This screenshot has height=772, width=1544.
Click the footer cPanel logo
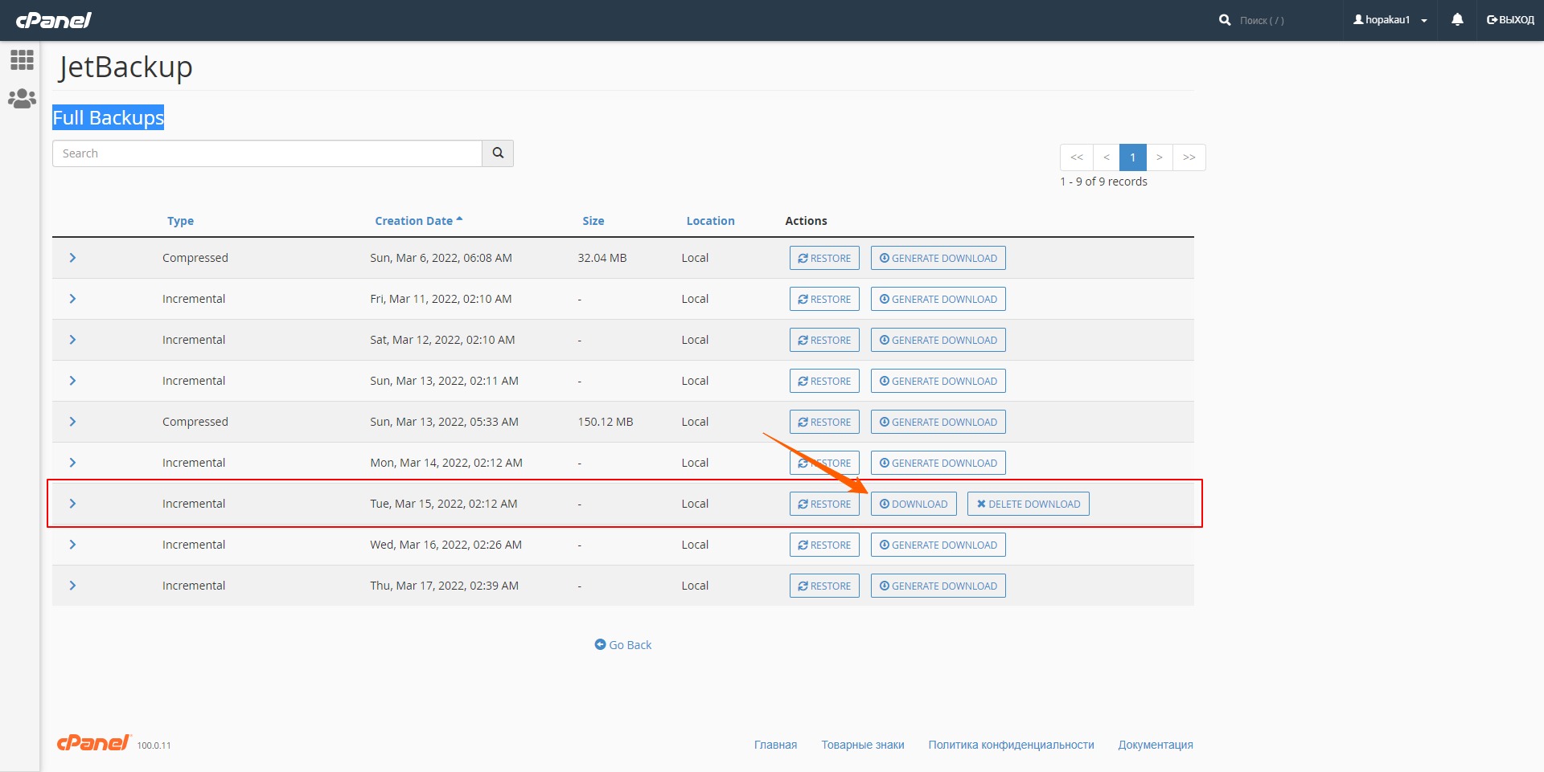[93, 743]
